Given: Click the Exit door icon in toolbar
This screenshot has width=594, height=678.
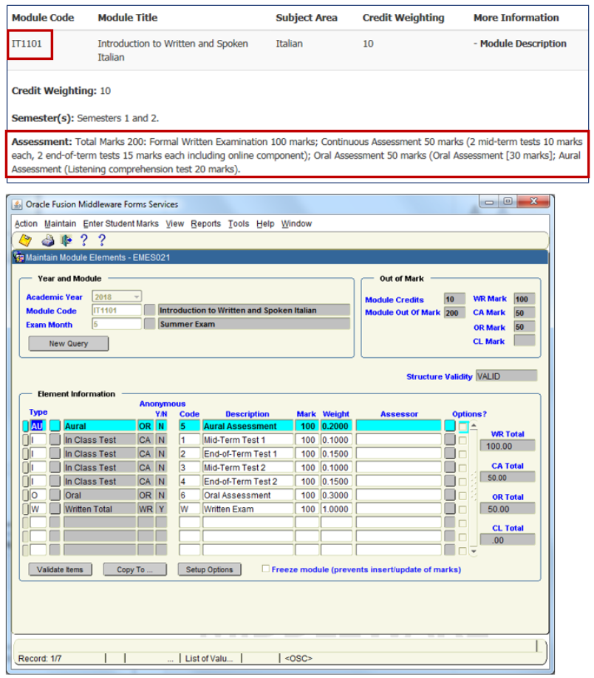Looking at the screenshot, I should (65, 240).
